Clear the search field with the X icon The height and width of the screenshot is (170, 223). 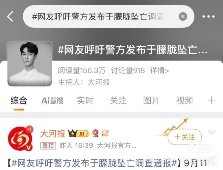click(x=183, y=17)
